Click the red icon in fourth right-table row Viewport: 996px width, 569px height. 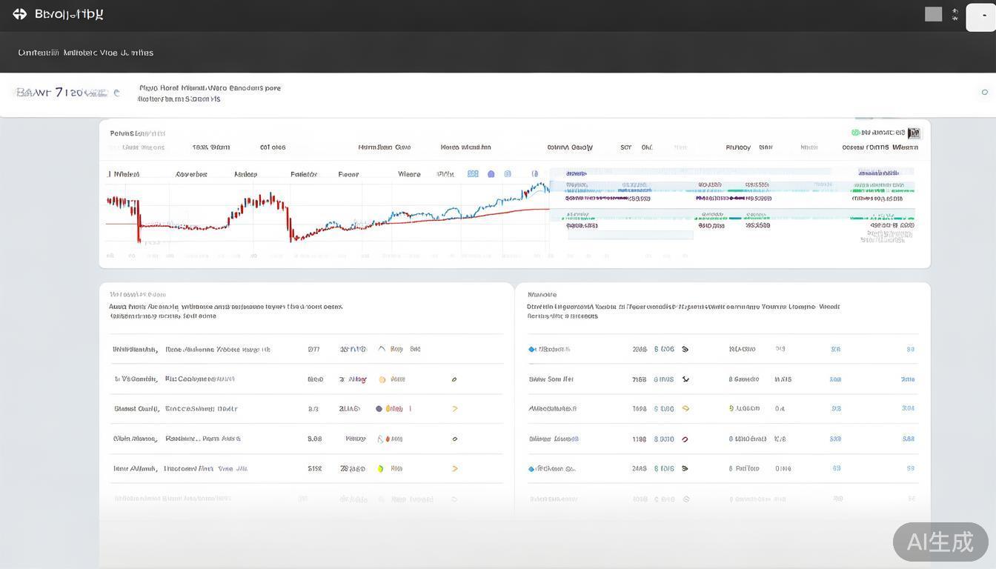[685, 439]
